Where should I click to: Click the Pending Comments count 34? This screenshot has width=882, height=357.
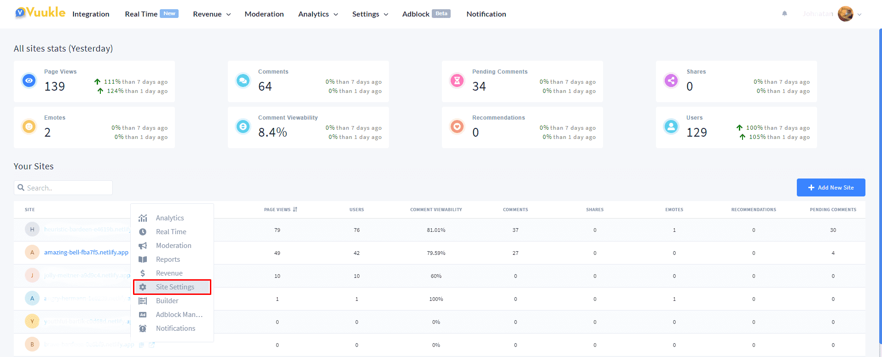479,86
